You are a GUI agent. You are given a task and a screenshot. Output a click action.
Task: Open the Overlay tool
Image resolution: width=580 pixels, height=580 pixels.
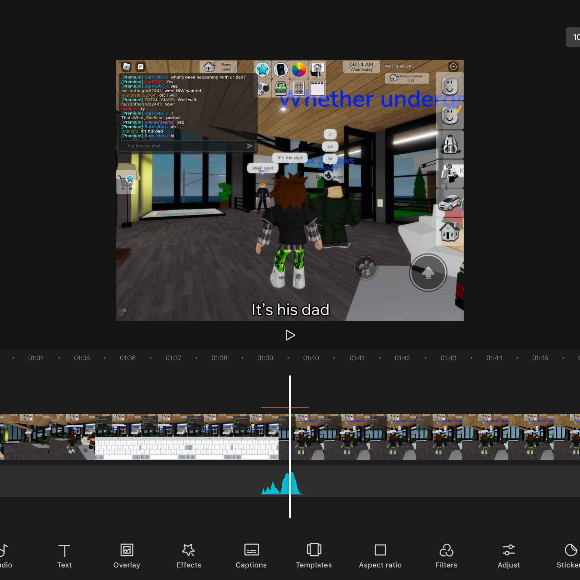(x=127, y=556)
